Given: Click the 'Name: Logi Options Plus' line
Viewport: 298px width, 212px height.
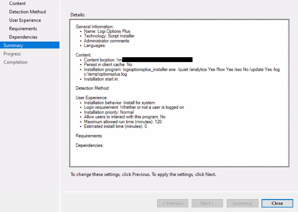Looking at the screenshot, I should coord(107,31).
